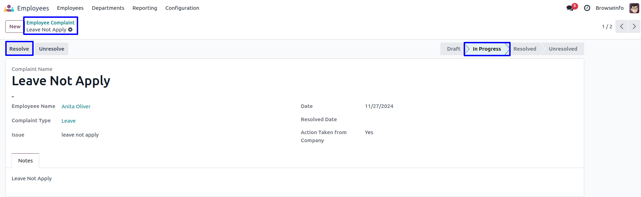Click the Employees app logo icon

9,8
